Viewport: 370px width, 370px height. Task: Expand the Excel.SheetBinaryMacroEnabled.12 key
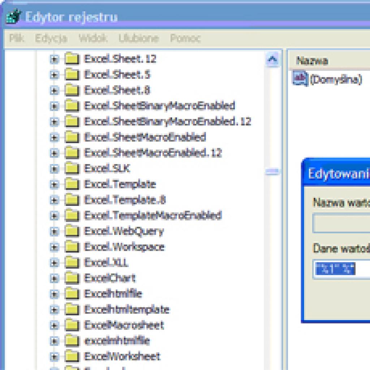click(x=54, y=122)
